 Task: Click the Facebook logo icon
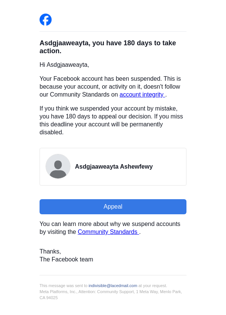(46, 20)
